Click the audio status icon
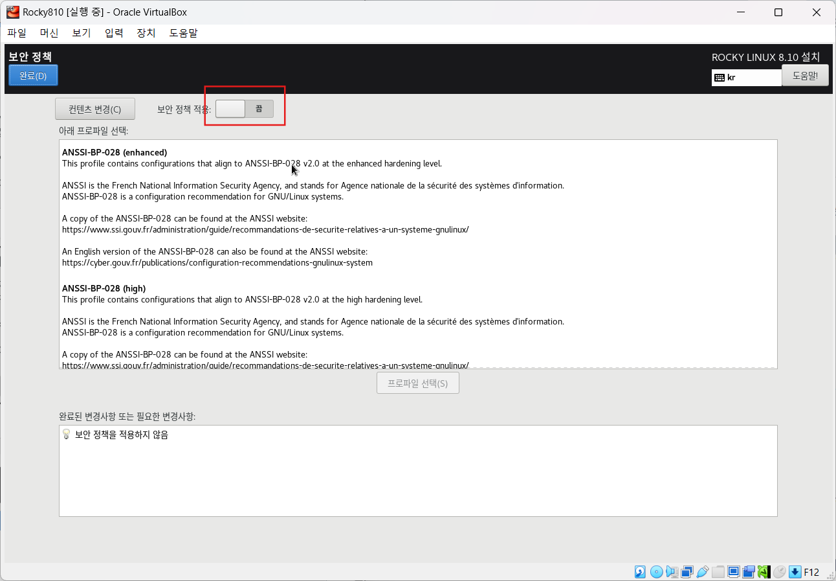The height and width of the screenshot is (581, 836). point(672,572)
